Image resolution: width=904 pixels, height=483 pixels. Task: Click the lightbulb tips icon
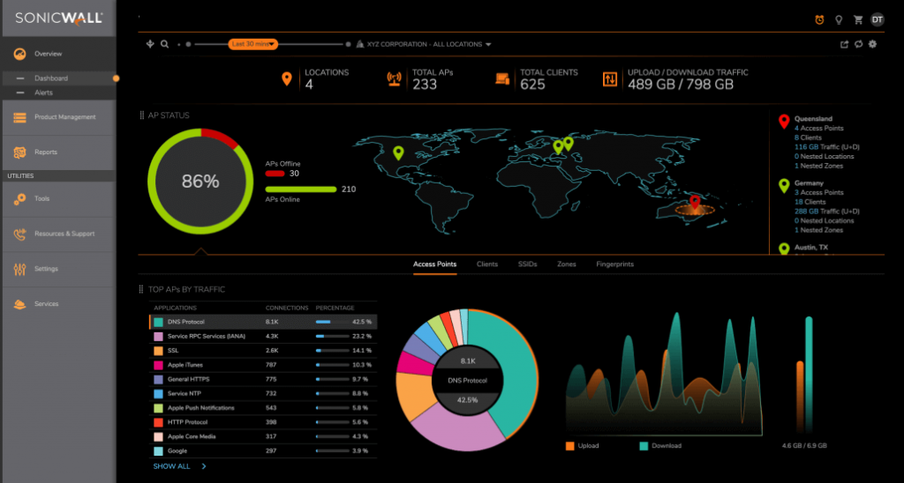click(x=839, y=19)
